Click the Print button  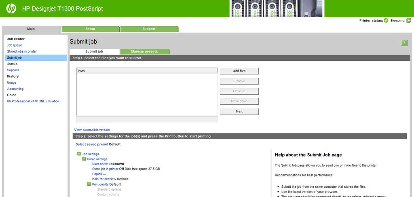[x=239, y=112]
